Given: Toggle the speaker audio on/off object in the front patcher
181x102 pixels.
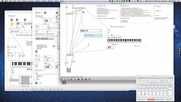Looking at the screenshot, I should click(x=69, y=70).
